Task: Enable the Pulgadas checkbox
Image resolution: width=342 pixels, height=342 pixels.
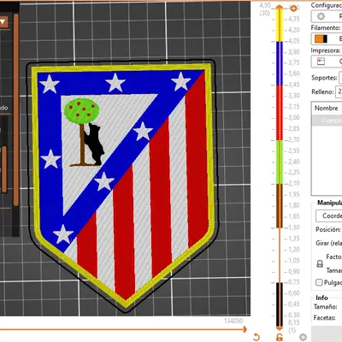Action: [x=319, y=282]
